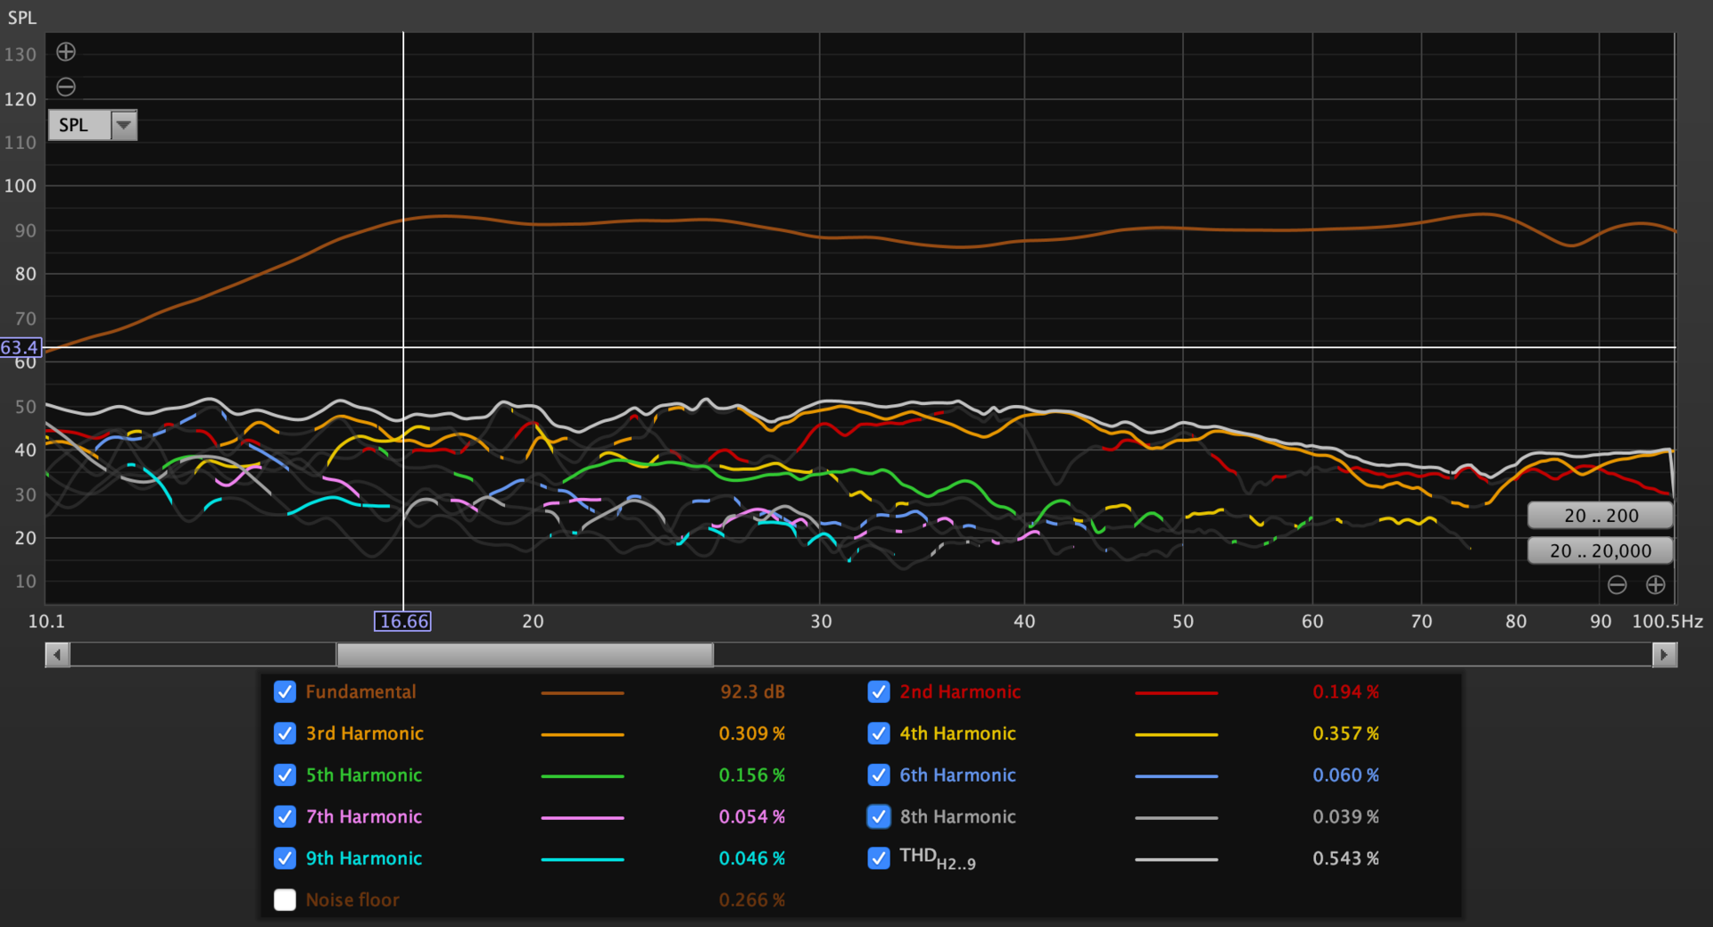Uncheck the 6th Harmonic checkbox
The image size is (1713, 927).
pyautogui.click(x=879, y=775)
